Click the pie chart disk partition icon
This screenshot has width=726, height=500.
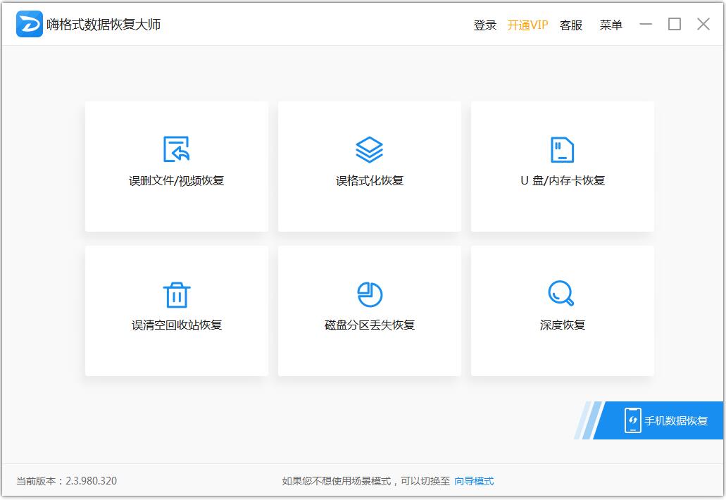click(x=369, y=292)
